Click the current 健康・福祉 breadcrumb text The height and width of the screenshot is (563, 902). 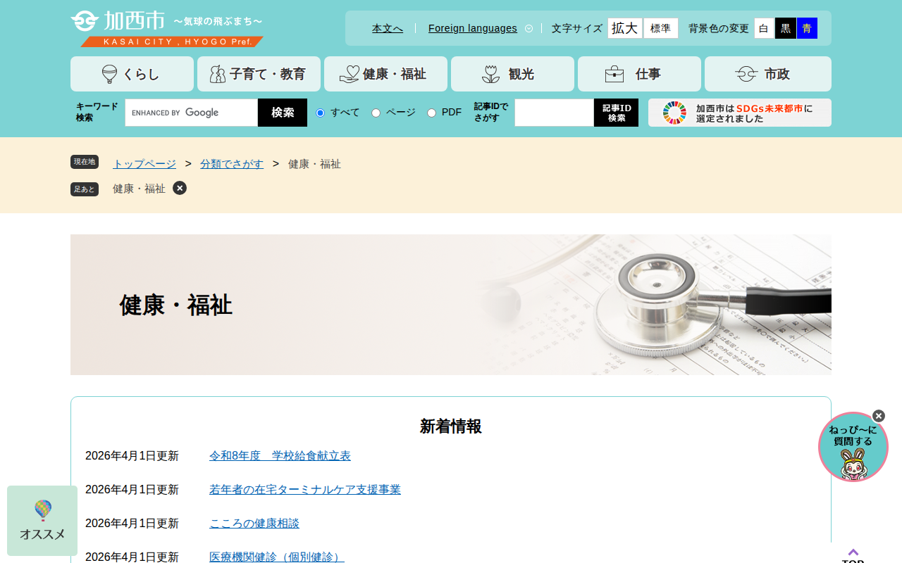(x=314, y=164)
